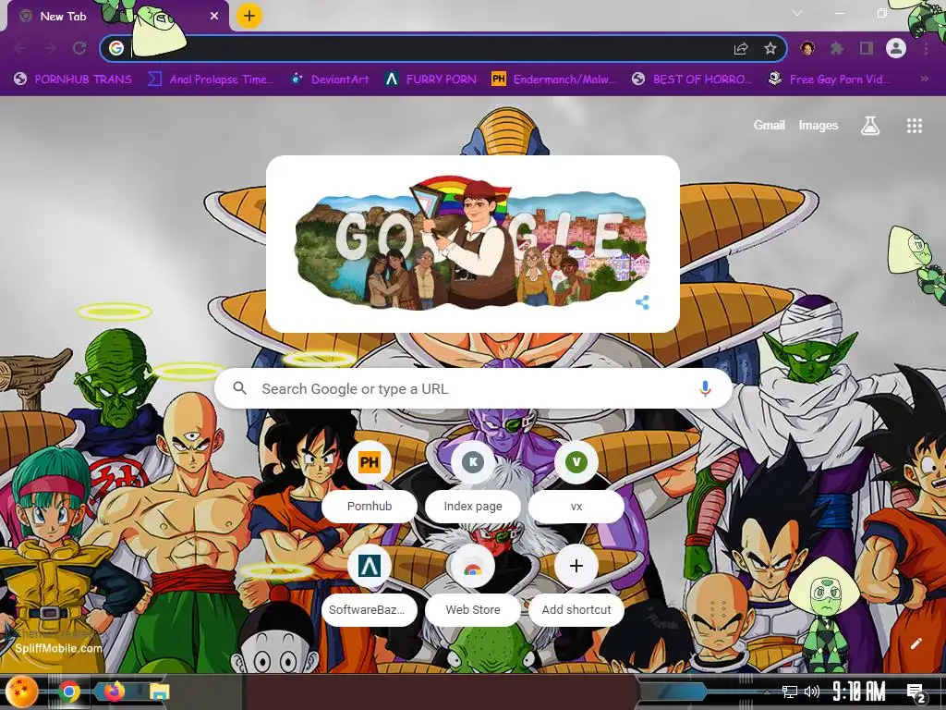Bookmark this tab with the star icon
The width and height of the screenshot is (946, 710).
(x=770, y=48)
